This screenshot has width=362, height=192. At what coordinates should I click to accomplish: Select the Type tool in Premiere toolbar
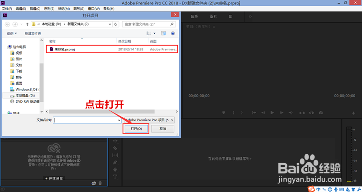click(115, 177)
